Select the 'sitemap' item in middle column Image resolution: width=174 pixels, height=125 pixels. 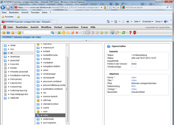coord(47,100)
